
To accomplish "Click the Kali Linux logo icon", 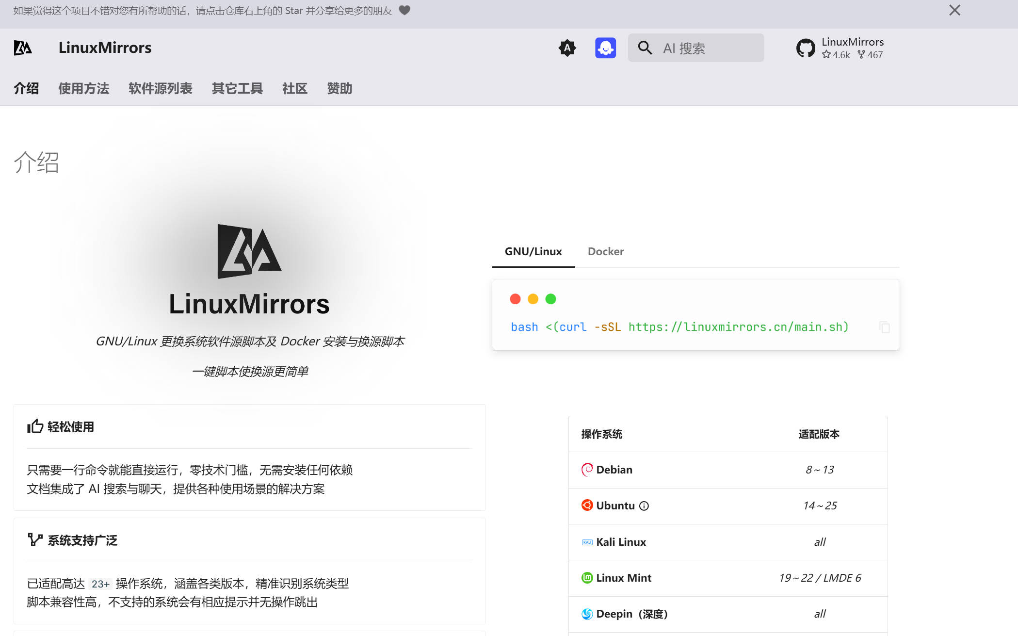I will pos(587,542).
